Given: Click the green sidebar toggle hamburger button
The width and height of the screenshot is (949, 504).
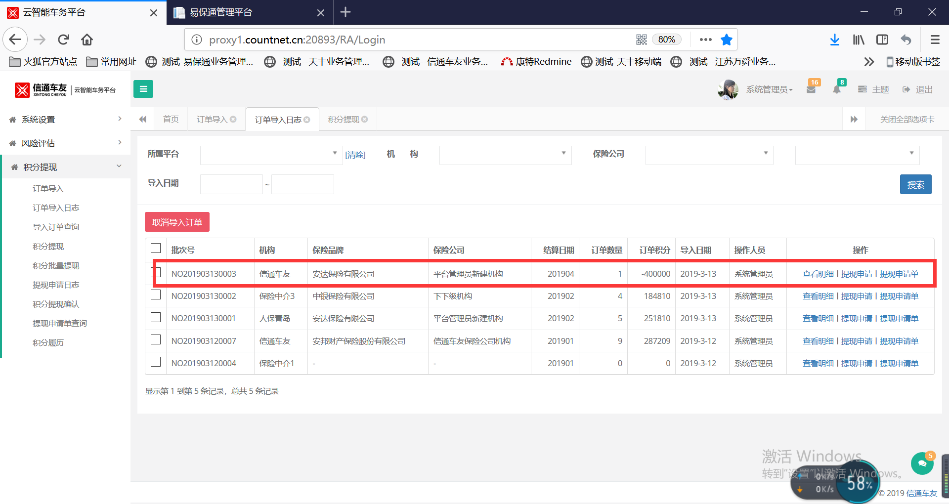Looking at the screenshot, I should click(x=143, y=89).
